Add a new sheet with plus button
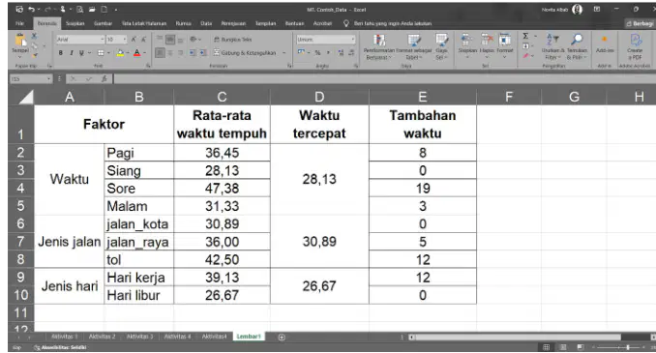 (282, 338)
